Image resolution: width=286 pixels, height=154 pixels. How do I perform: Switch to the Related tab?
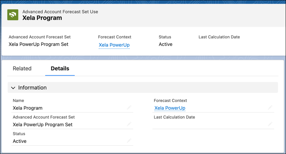point(22,68)
